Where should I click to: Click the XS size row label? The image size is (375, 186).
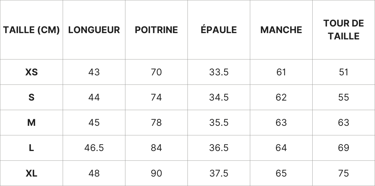[32, 72]
